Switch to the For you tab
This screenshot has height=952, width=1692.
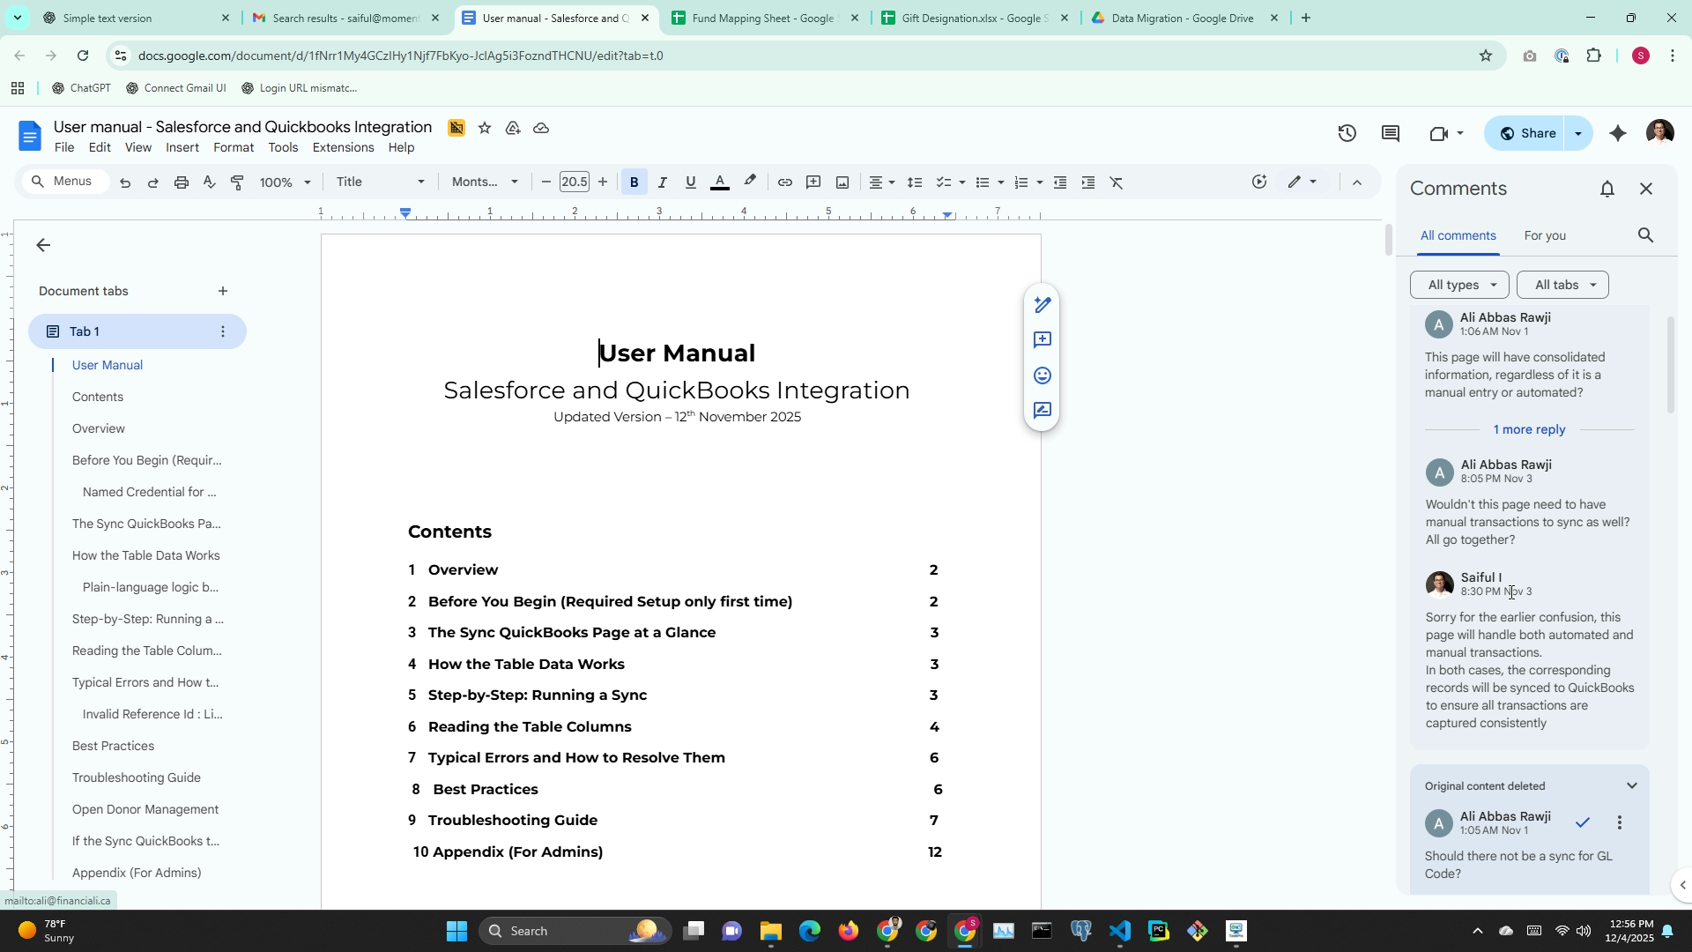[x=1544, y=235]
